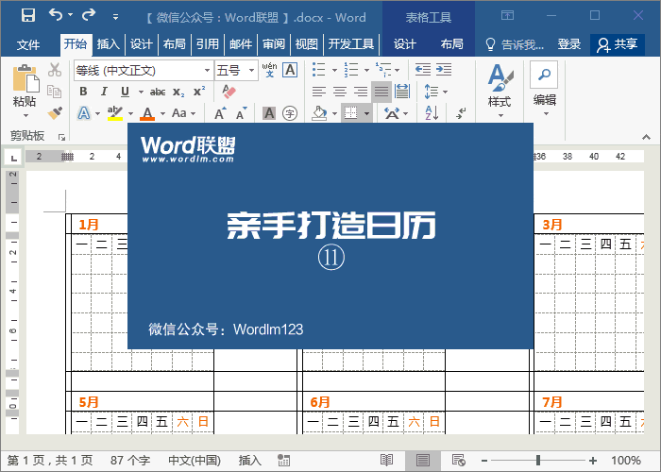Click the Sort A-Z icon
Screen dimensions: 661x472
click(432, 113)
